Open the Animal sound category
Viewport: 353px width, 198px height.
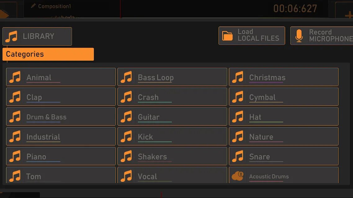tap(61, 77)
